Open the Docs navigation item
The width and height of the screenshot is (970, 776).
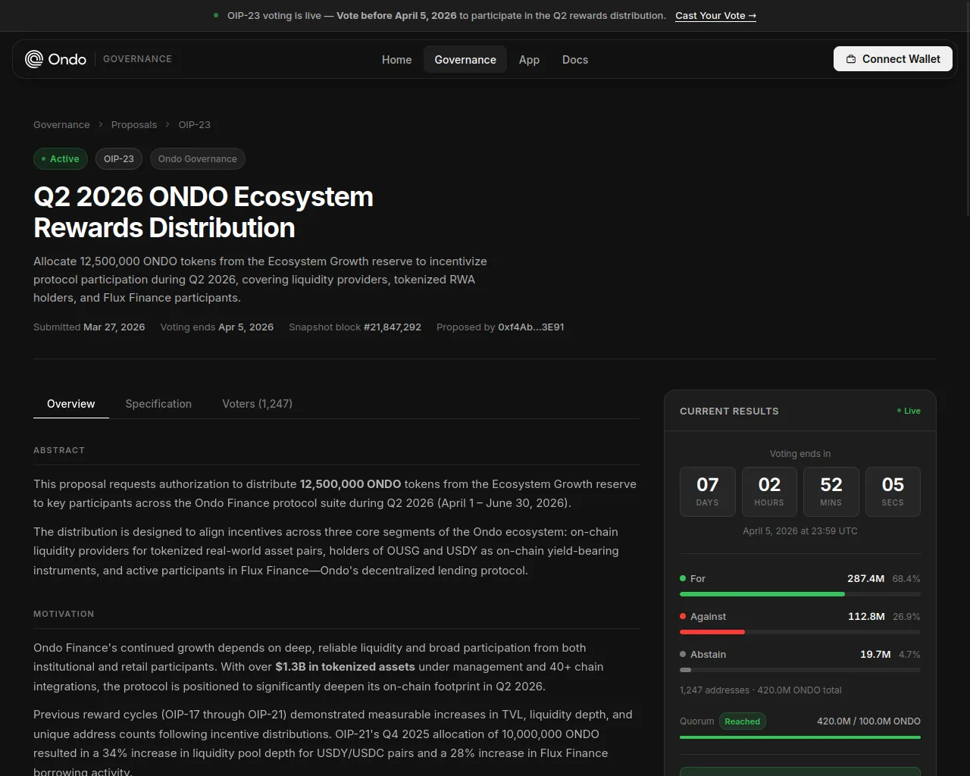click(x=574, y=60)
